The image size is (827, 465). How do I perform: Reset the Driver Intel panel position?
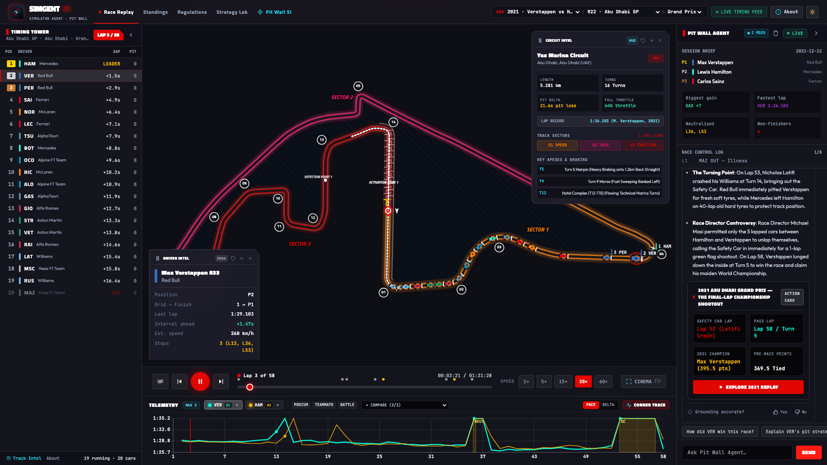(x=233, y=258)
